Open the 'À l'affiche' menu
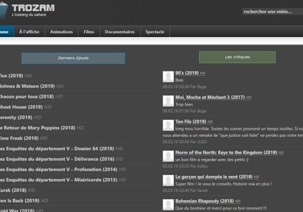Image resolution: width=303 pixels, height=212 pixels. (29, 32)
